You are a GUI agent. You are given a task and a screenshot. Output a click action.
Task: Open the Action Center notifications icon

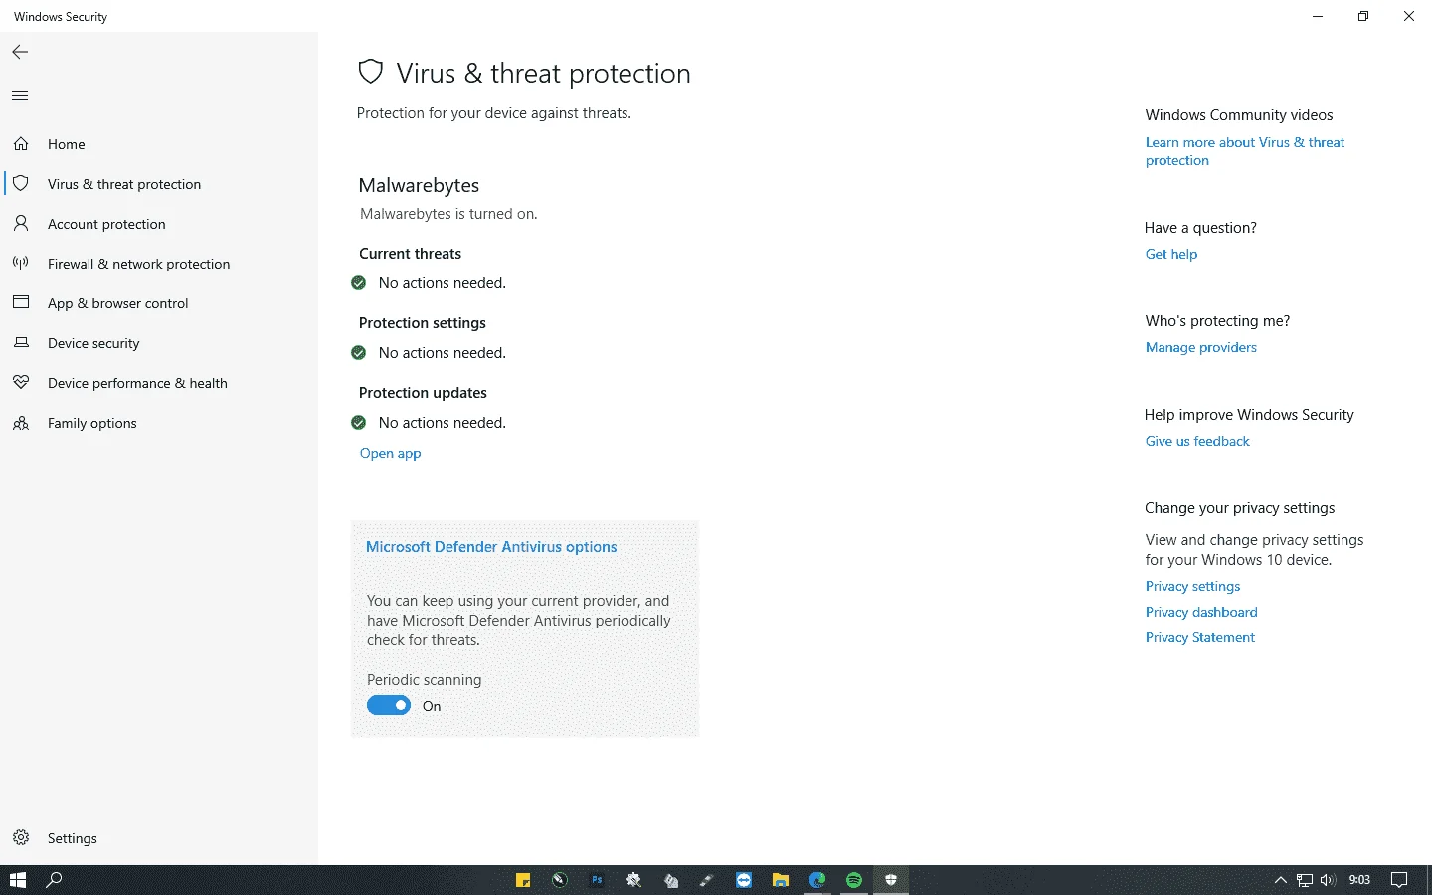pos(1399,880)
